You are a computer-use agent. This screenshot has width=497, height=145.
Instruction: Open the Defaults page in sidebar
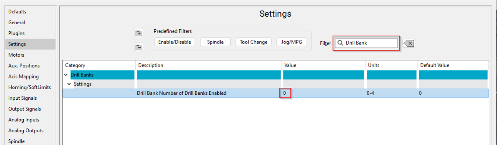(17, 12)
